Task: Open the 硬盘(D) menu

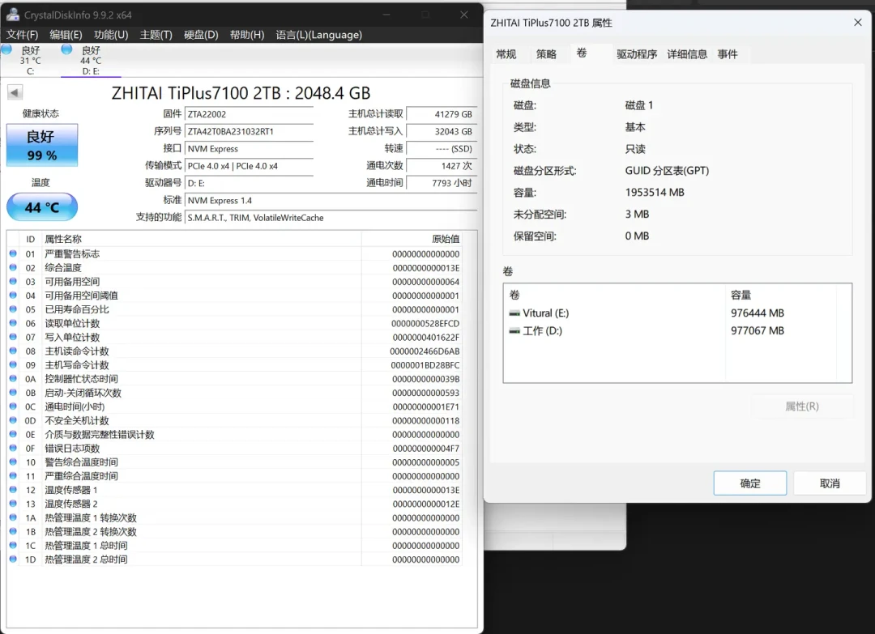Action: point(201,35)
